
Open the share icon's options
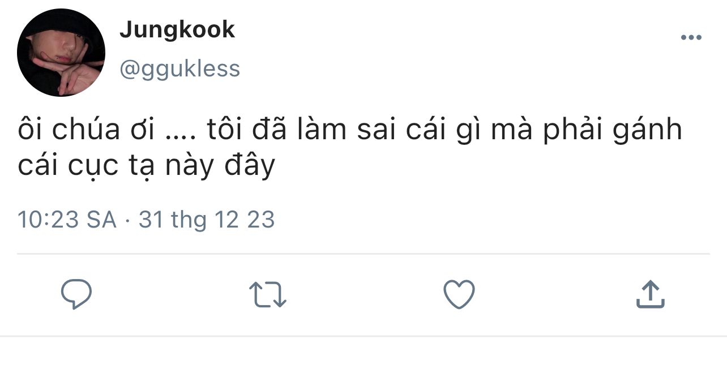(x=649, y=295)
